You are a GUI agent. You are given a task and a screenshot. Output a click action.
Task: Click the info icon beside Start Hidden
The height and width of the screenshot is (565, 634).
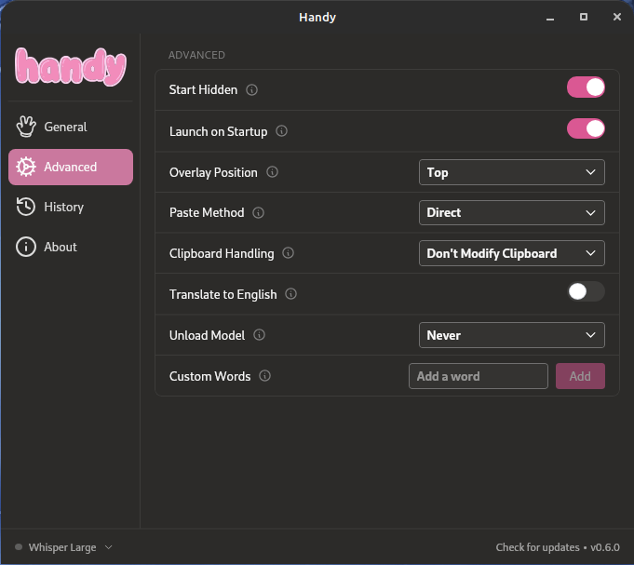coord(252,90)
